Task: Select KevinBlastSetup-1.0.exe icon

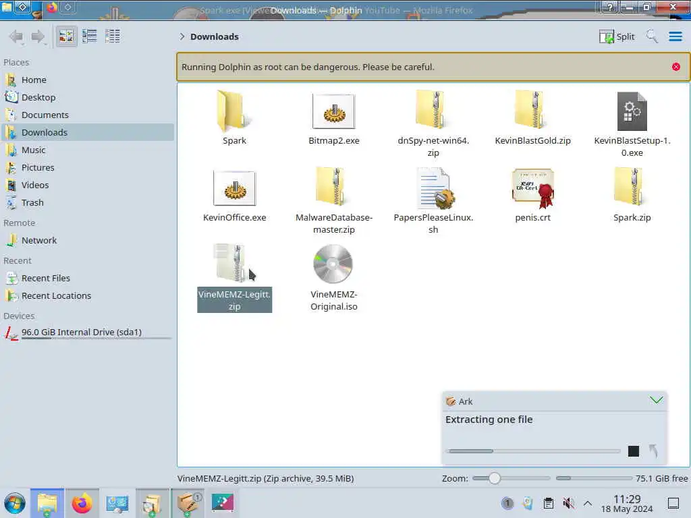Action: pos(632,111)
